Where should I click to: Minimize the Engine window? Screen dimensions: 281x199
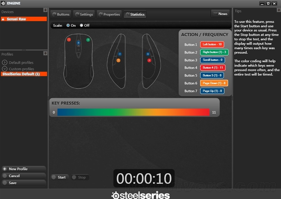pos(262,4)
